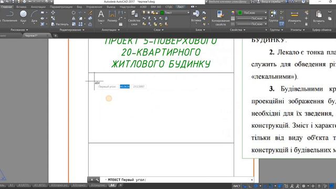Select the Dimension (Размер) tool
The image size is (336, 189).
coord(112,17)
